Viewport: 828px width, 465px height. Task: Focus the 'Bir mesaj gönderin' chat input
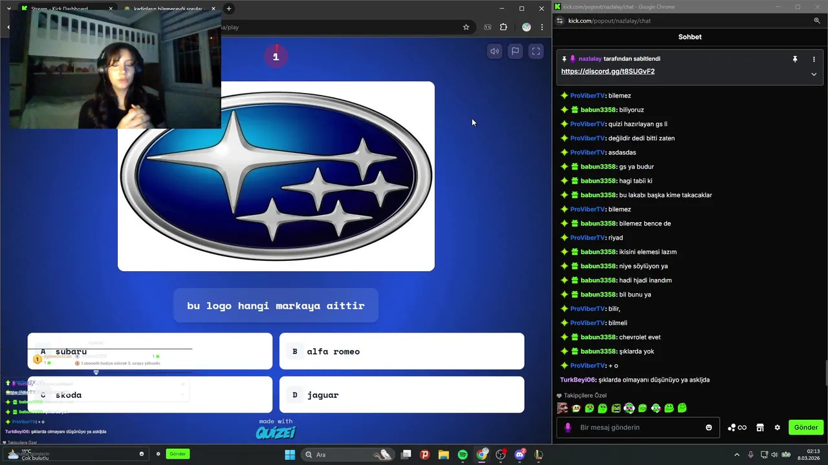(638, 428)
